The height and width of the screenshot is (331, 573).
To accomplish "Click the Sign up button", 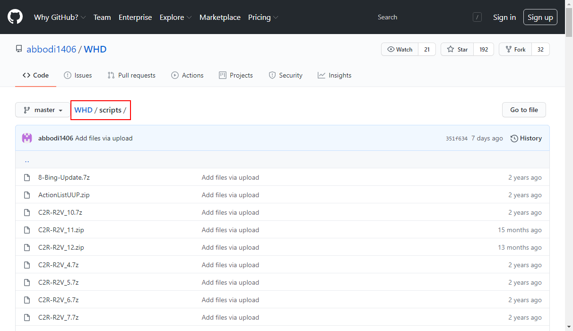I will point(540,17).
